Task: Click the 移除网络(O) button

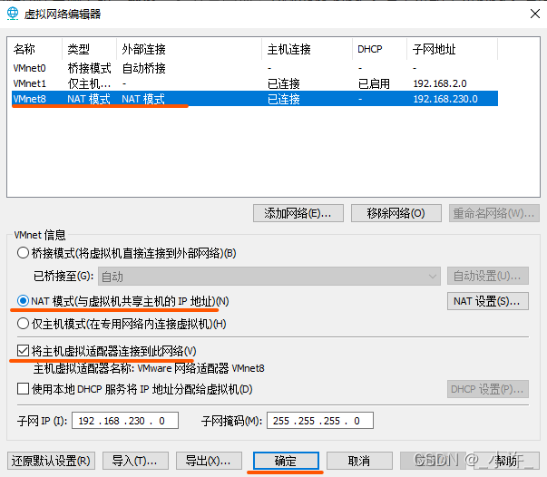Action: [396, 213]
